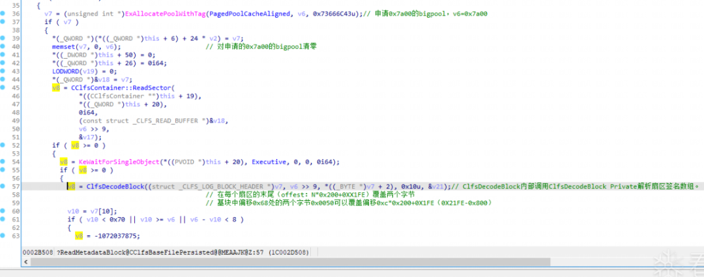Toggle breakpoint dot on line 57

pos(4,186)
